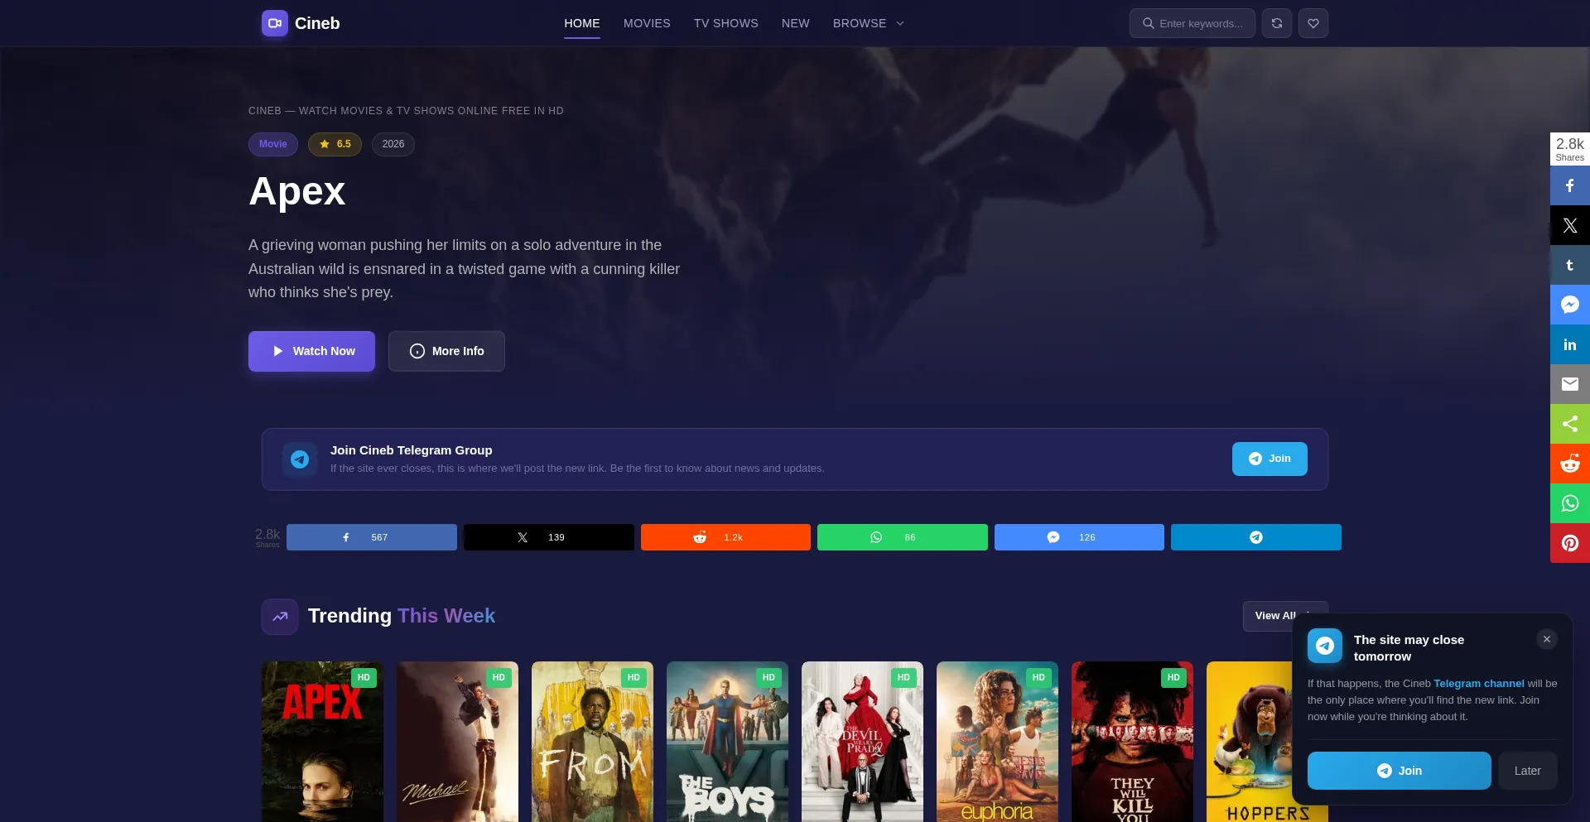Click the Trending This Week heading
The image size is (1590, 822).
tap(402, 616)
